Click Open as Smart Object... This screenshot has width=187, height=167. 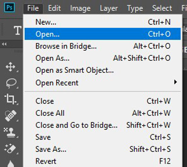[103, 70]
